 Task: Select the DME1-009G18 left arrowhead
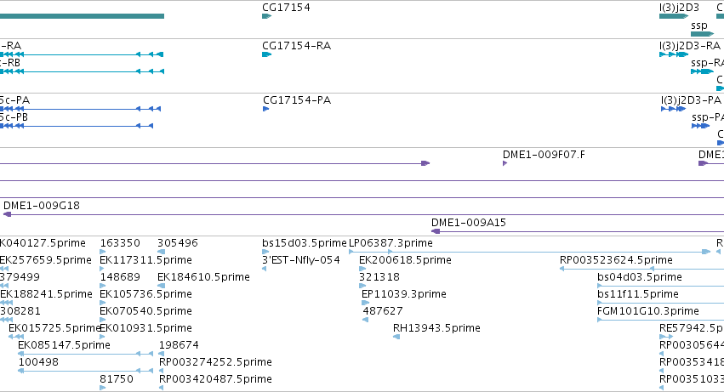[7, 214]
